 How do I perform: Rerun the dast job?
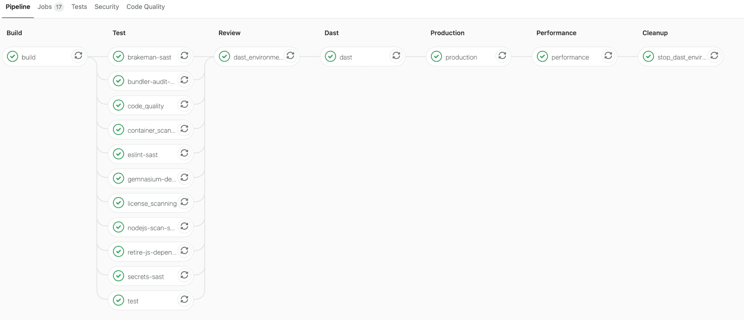tap(396, 56)
